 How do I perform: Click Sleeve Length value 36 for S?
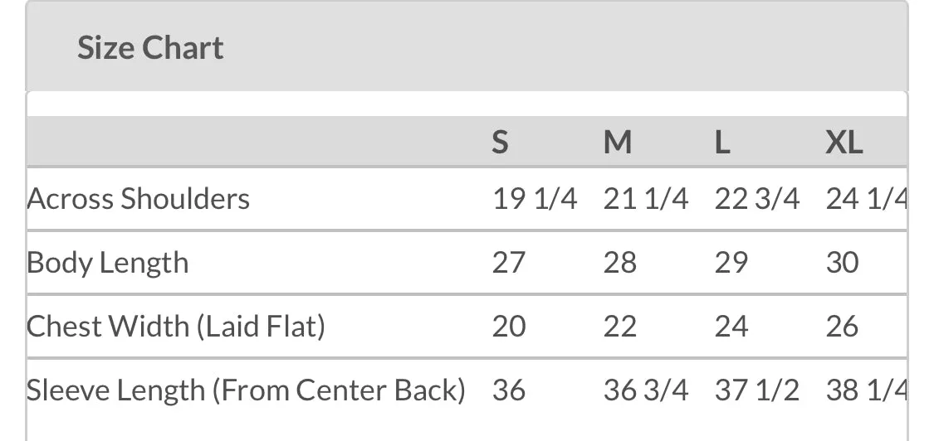pos(508,390)
